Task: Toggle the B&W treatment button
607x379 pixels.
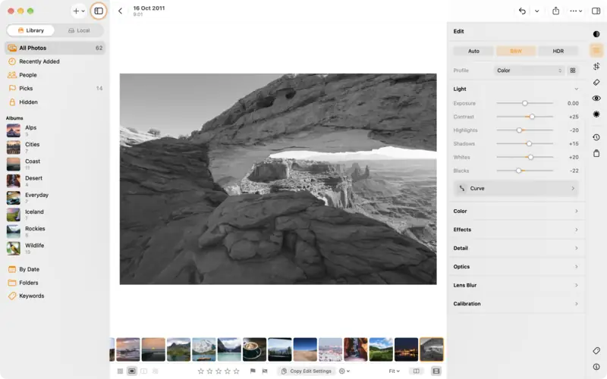Action: pos(516,51)
